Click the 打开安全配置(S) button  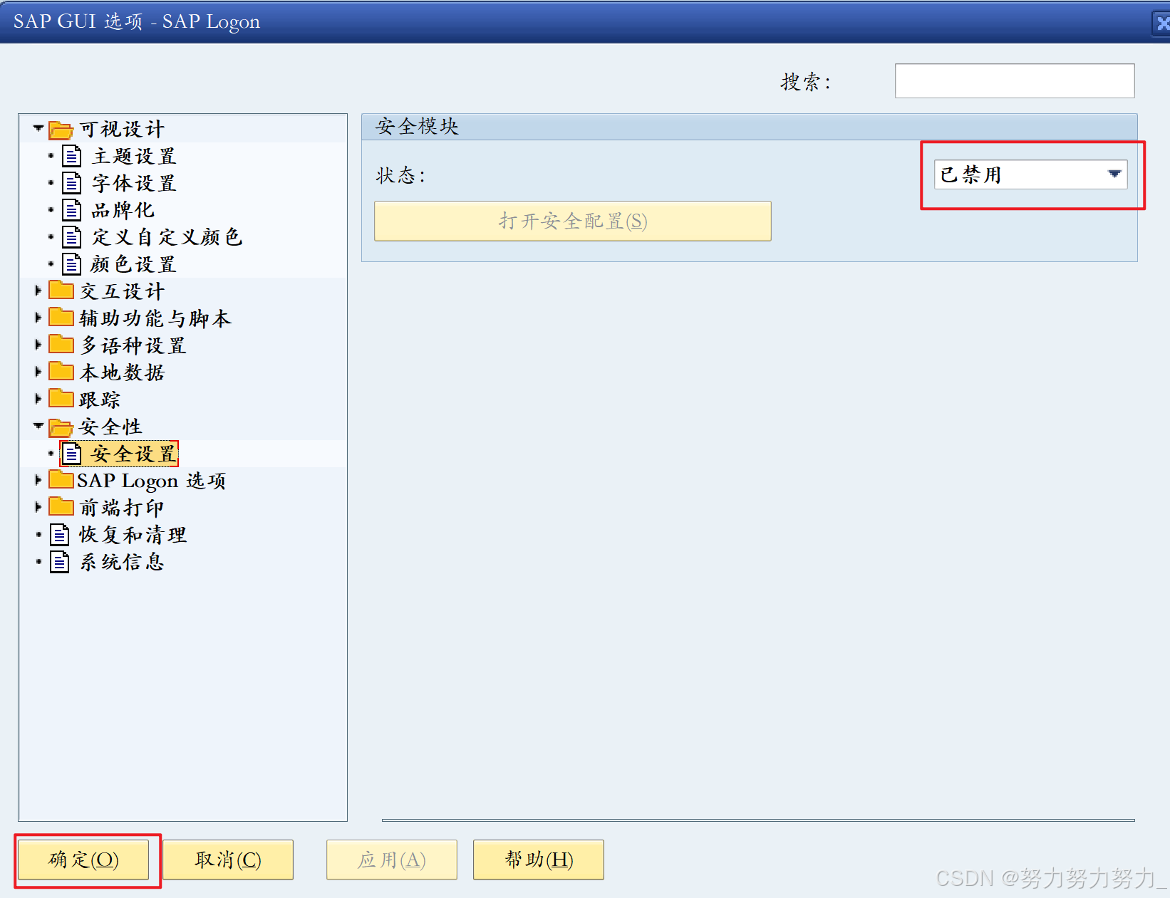coord(573,221)
